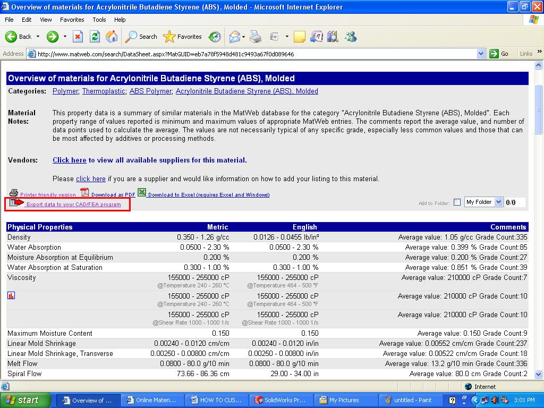Image resolution: width=544 pixels, height=408 pixels.
Task: Click the Home toolbar icon
Action: click(112, 37)
